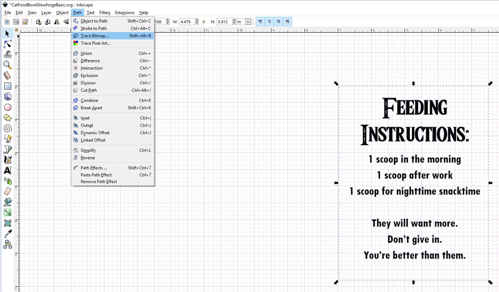499x292 pixels.
Task: Select the Star polygon tool
Action: (x=7, y=118)
